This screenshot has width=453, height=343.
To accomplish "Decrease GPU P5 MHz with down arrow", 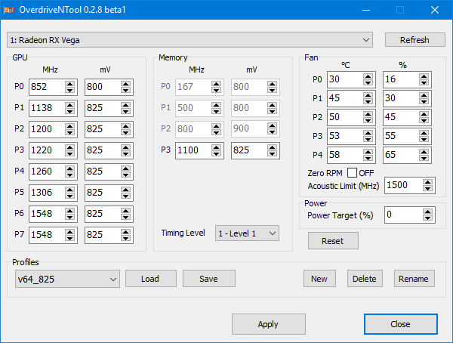I will pos(70,196).
